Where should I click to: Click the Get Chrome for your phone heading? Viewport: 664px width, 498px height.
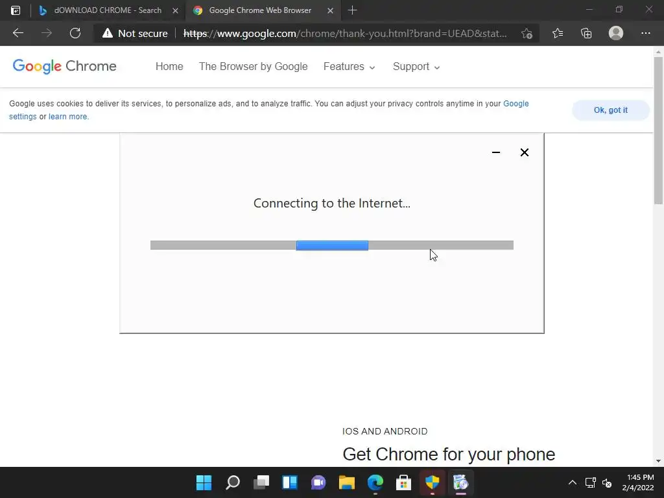coord(449,454)
